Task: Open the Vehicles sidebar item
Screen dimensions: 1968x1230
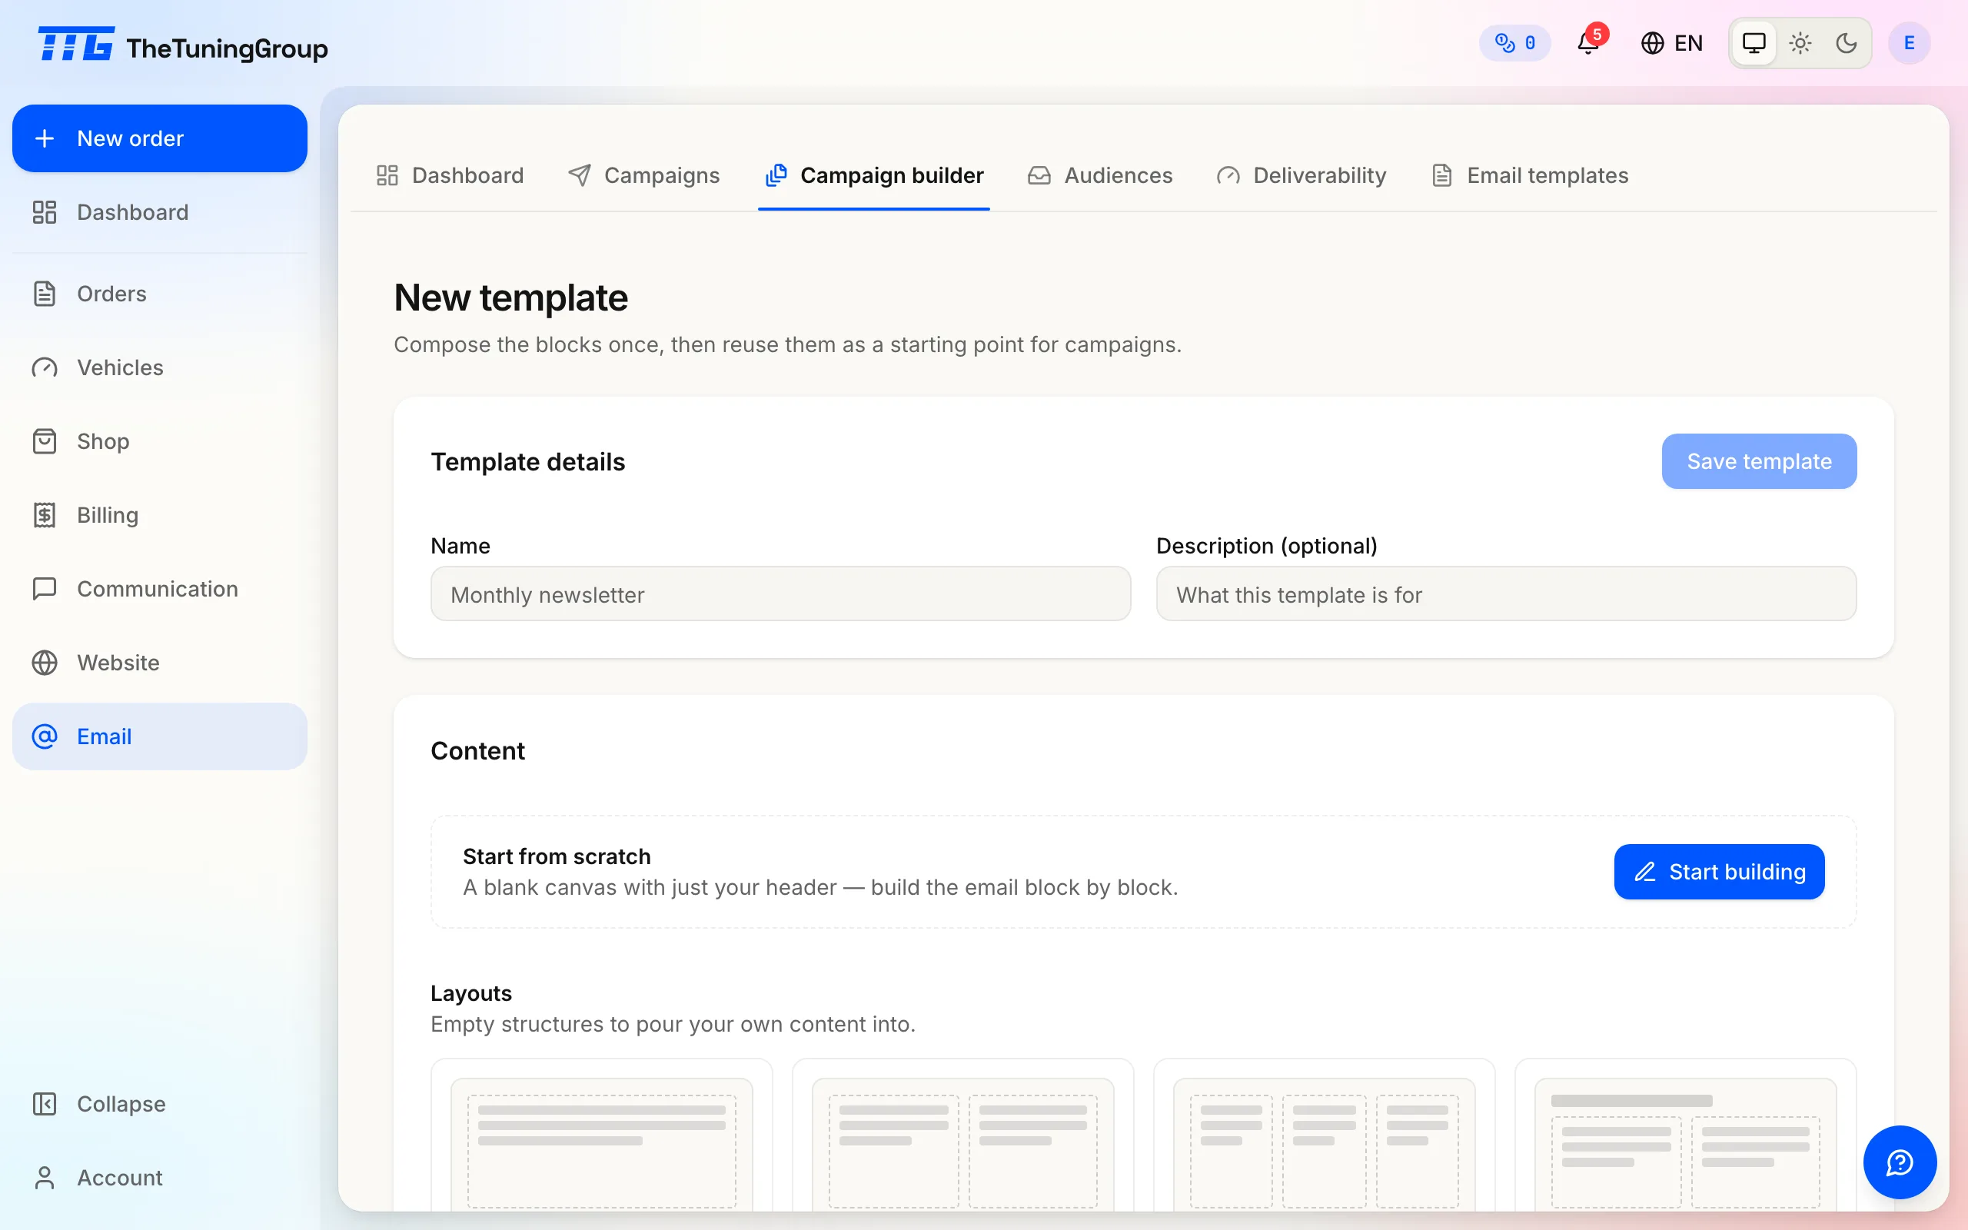Action: click(x=159, y=367)
